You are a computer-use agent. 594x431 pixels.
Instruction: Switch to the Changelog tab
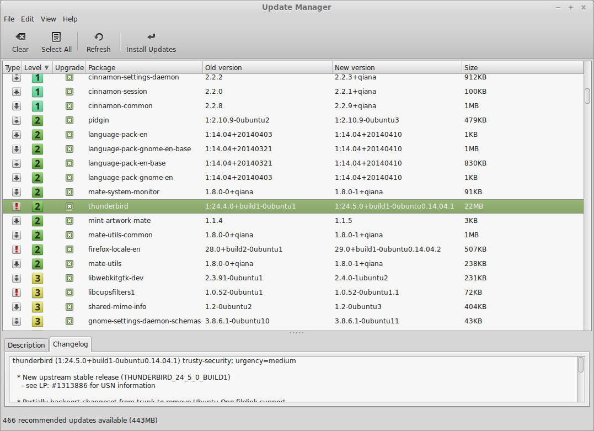click(70, 344)
